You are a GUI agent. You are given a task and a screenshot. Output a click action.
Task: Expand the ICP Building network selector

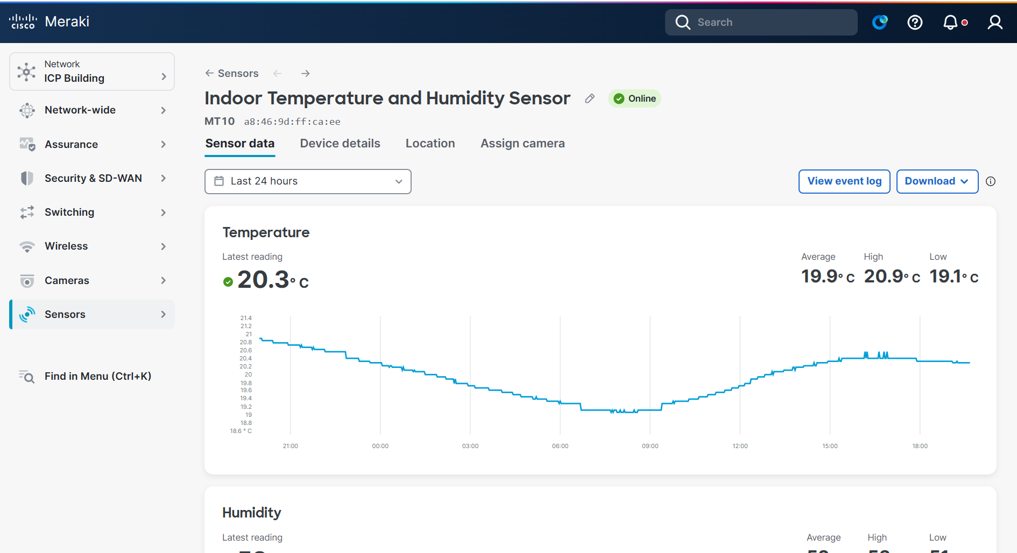point(92,72)
